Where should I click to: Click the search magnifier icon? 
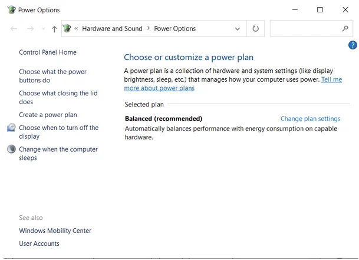(345, 28)
